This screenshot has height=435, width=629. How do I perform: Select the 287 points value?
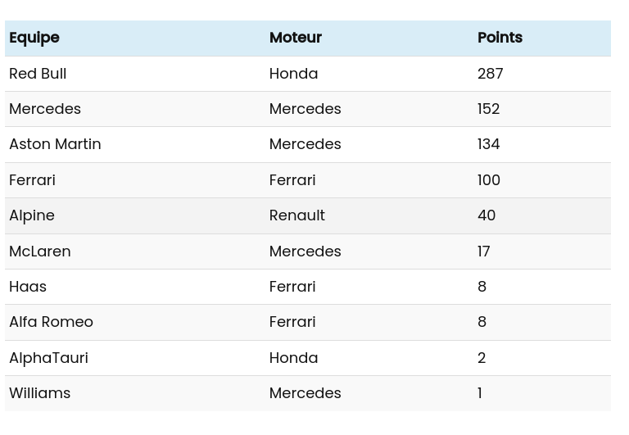[x=490, y=73]
